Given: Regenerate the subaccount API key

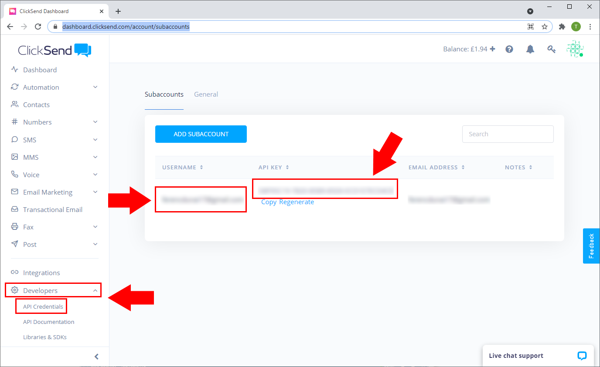Looking at the screenshot, I should click(297, 202).
